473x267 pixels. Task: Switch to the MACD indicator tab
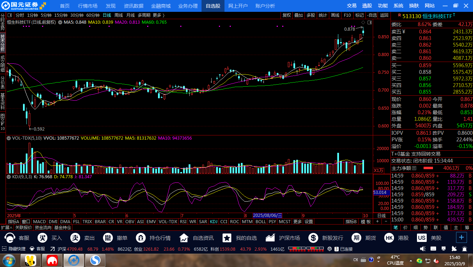click(x=39, y=221)
